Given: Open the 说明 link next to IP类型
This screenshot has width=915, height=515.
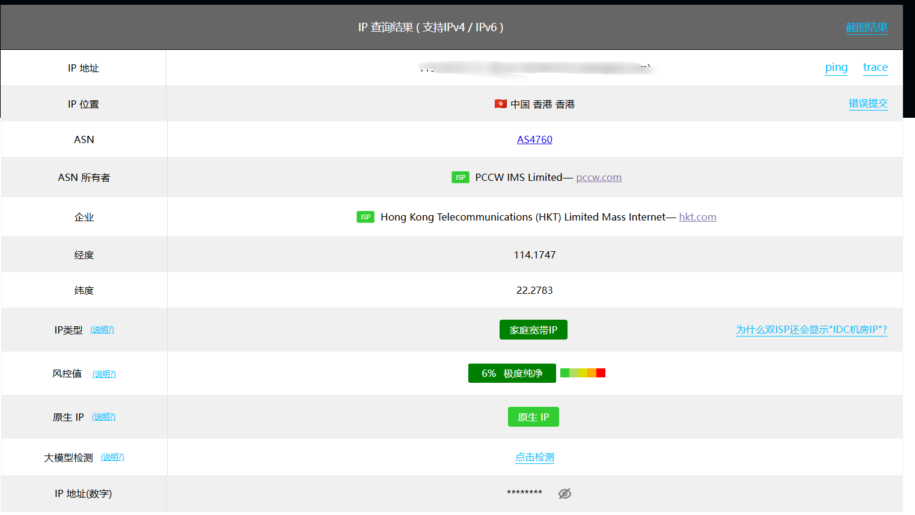Looking at the screenshot, I should (x=102, y=330).
